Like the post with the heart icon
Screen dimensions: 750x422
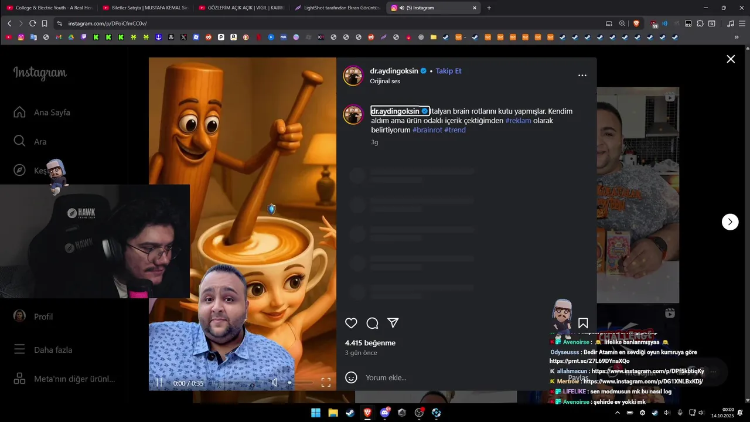coord(351,323)
